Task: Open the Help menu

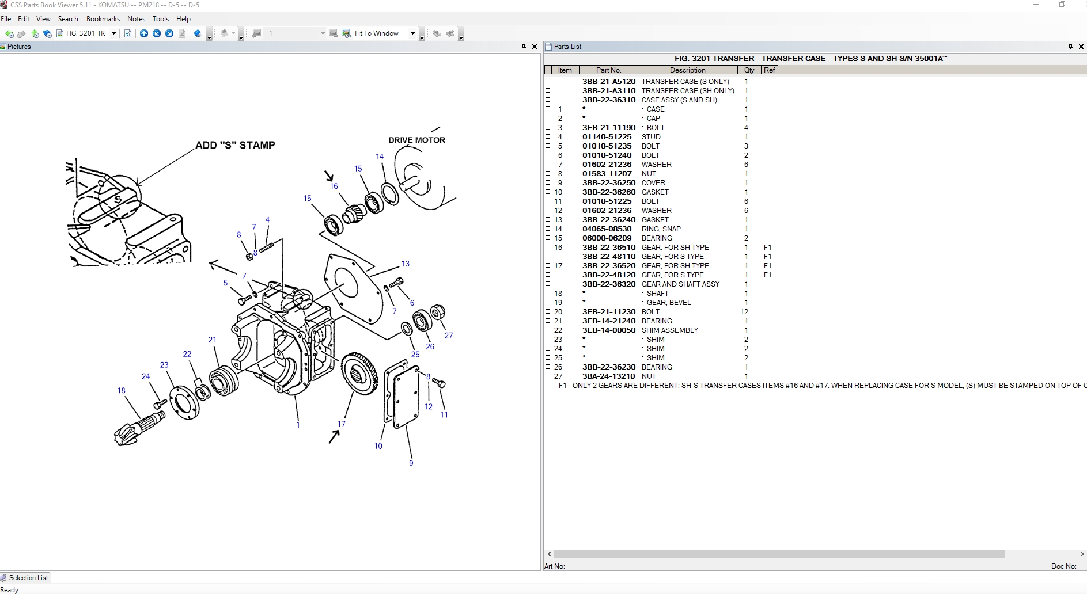Action: click(x=183, y=19)
